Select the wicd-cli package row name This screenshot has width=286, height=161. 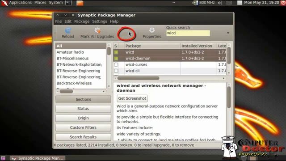[x=132, y=71]
